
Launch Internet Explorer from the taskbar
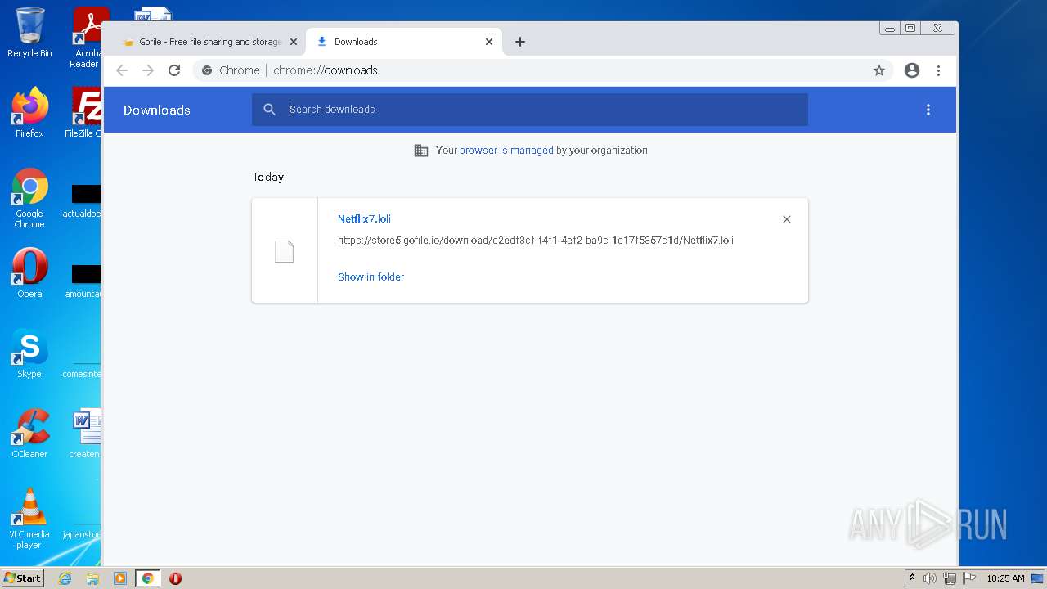point(65,578)
